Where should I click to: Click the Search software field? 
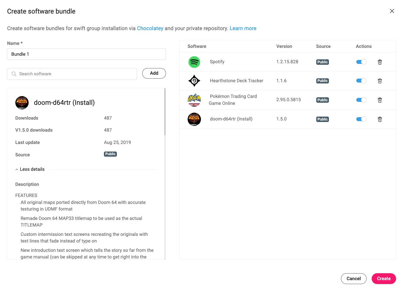point(72,74)
